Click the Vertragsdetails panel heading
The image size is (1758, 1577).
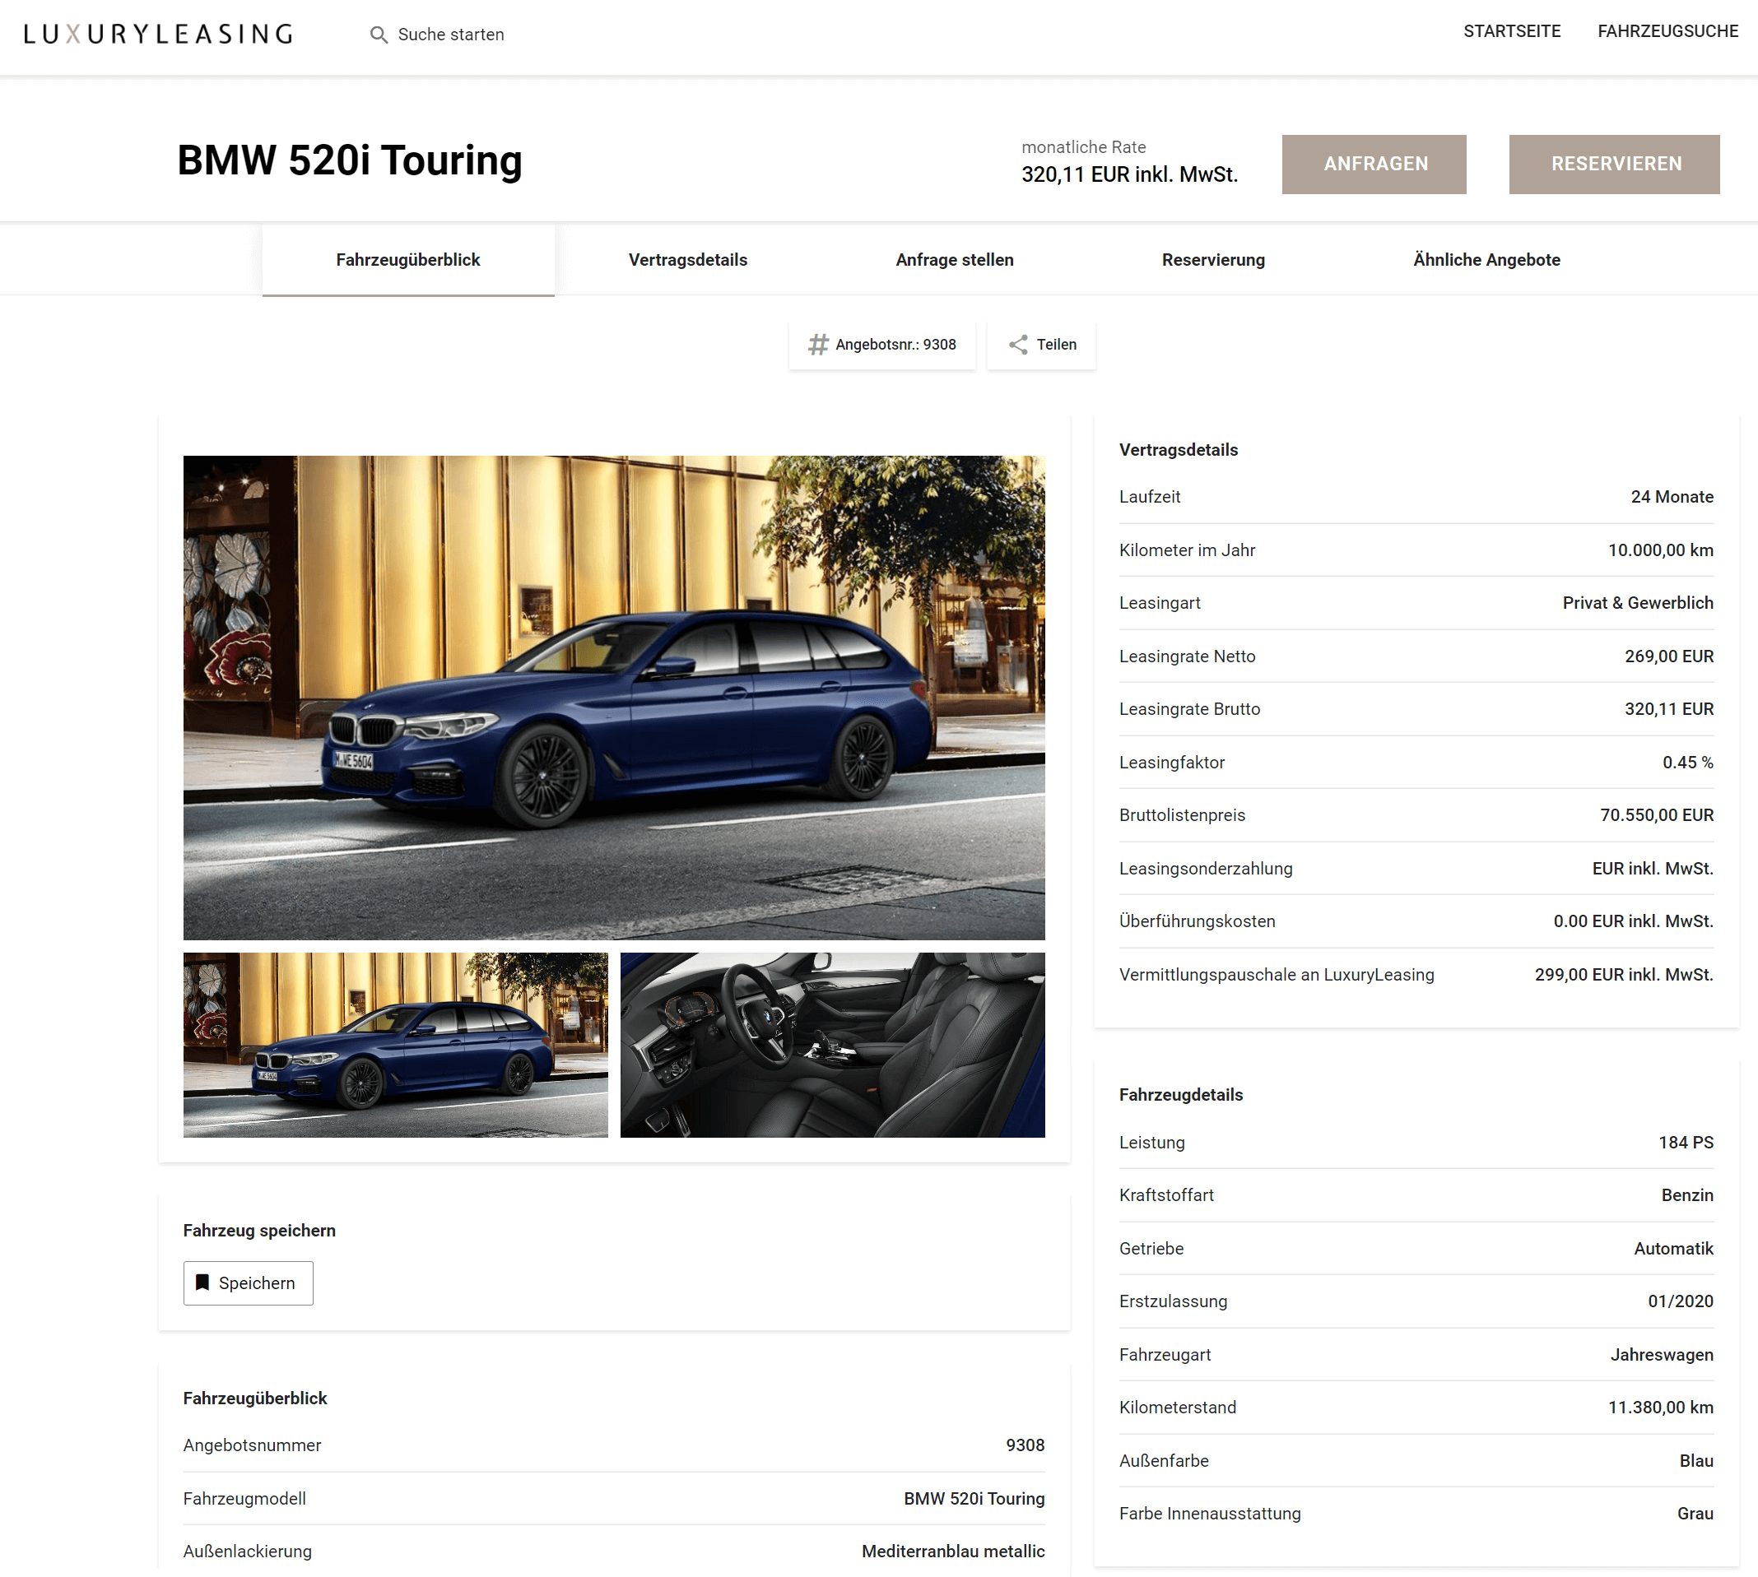coord(1178,450)
